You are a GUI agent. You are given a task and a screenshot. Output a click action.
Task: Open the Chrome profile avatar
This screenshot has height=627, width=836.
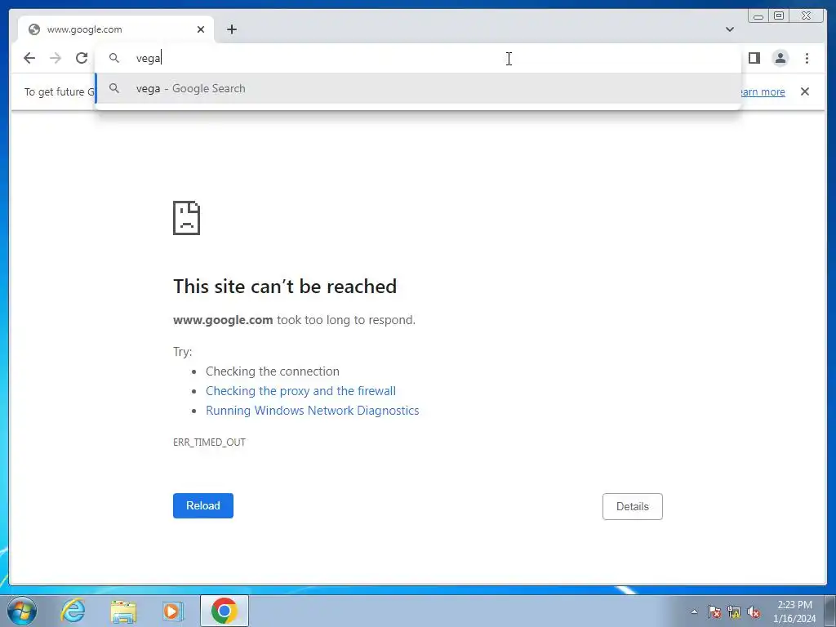[780, 58]
